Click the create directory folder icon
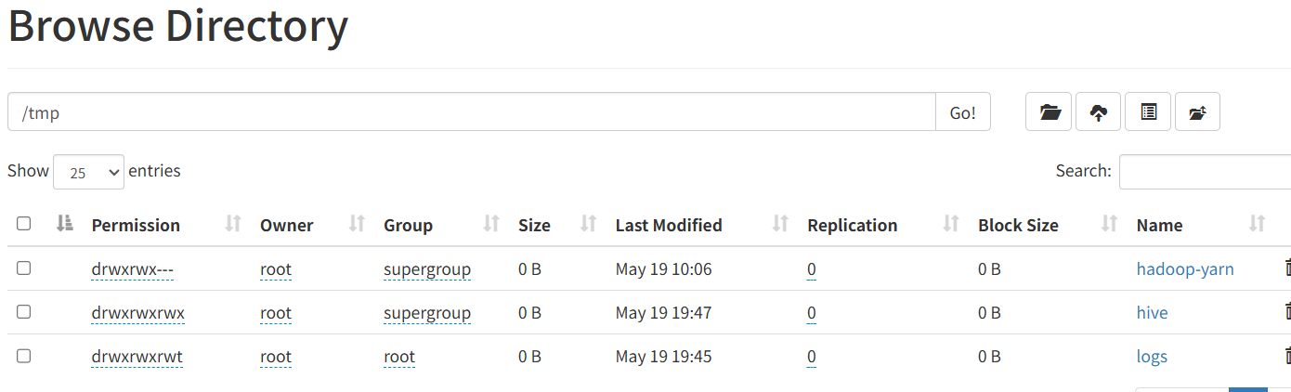 pyautogui.click(x=1050, y=112)
